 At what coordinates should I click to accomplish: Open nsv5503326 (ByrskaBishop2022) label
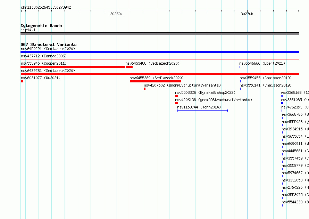point(205,92)
